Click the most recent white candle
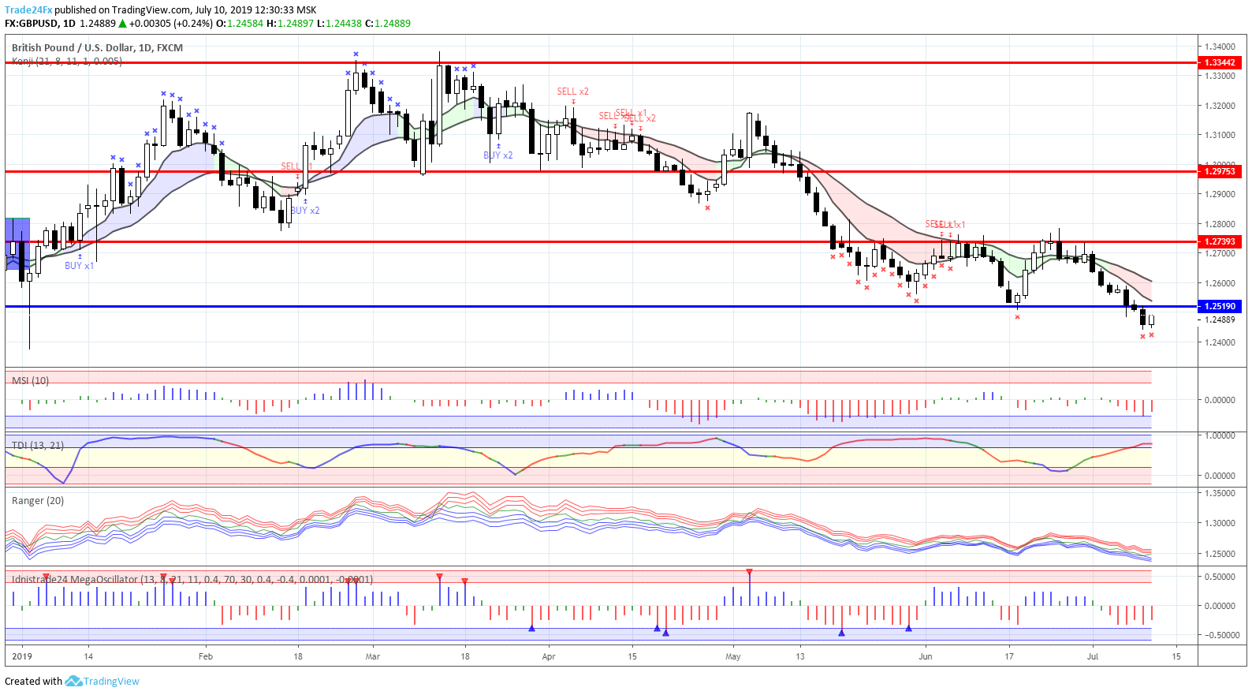 point(1151,319)
